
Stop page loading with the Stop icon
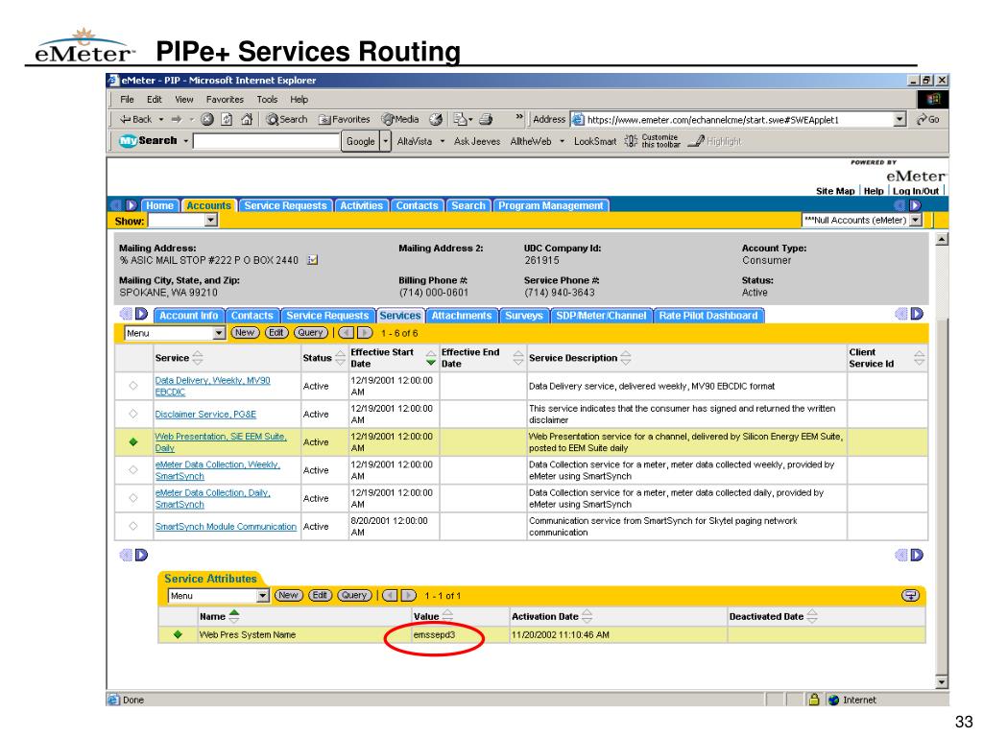[207, 119]
